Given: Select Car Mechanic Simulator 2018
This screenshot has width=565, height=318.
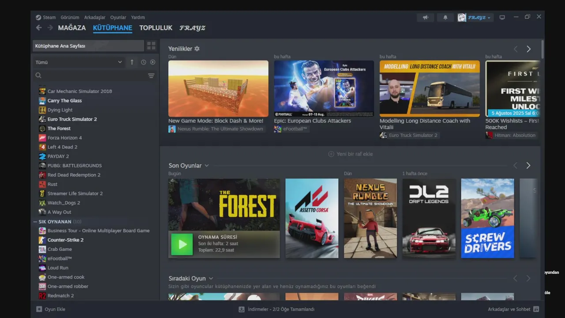Looking at the screenshot, I should (x=80, y=91).
